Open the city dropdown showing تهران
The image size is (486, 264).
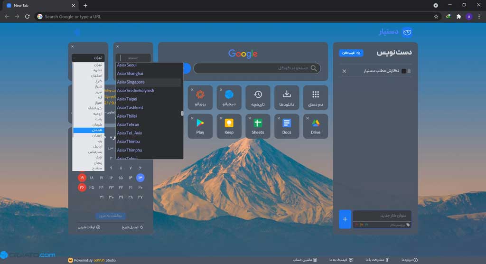coord(88,58)
